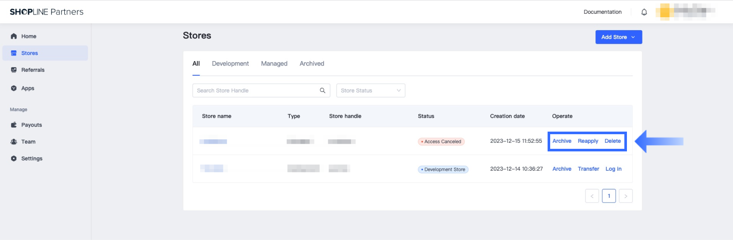Click the Team people icon
The image size is (733, 240).
[x=14, y=142]
